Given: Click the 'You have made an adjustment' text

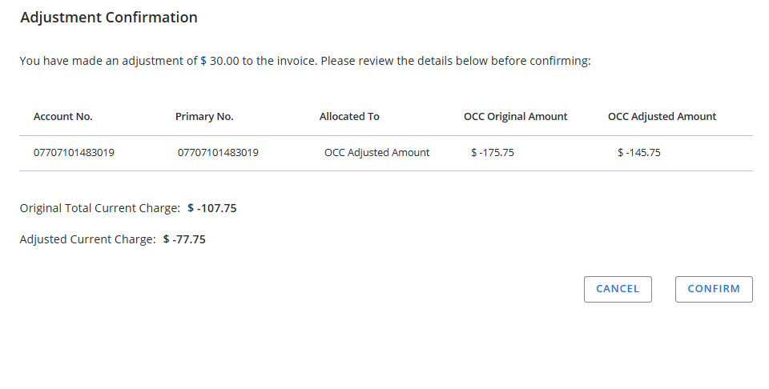Looking at the screenshot, I should [104, 61].
